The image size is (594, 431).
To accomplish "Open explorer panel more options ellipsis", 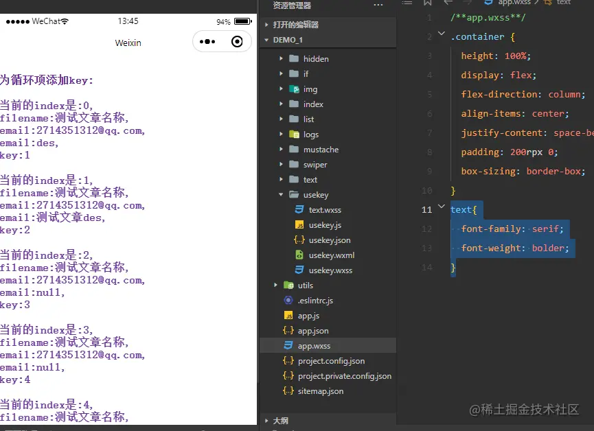I will 378,5.
